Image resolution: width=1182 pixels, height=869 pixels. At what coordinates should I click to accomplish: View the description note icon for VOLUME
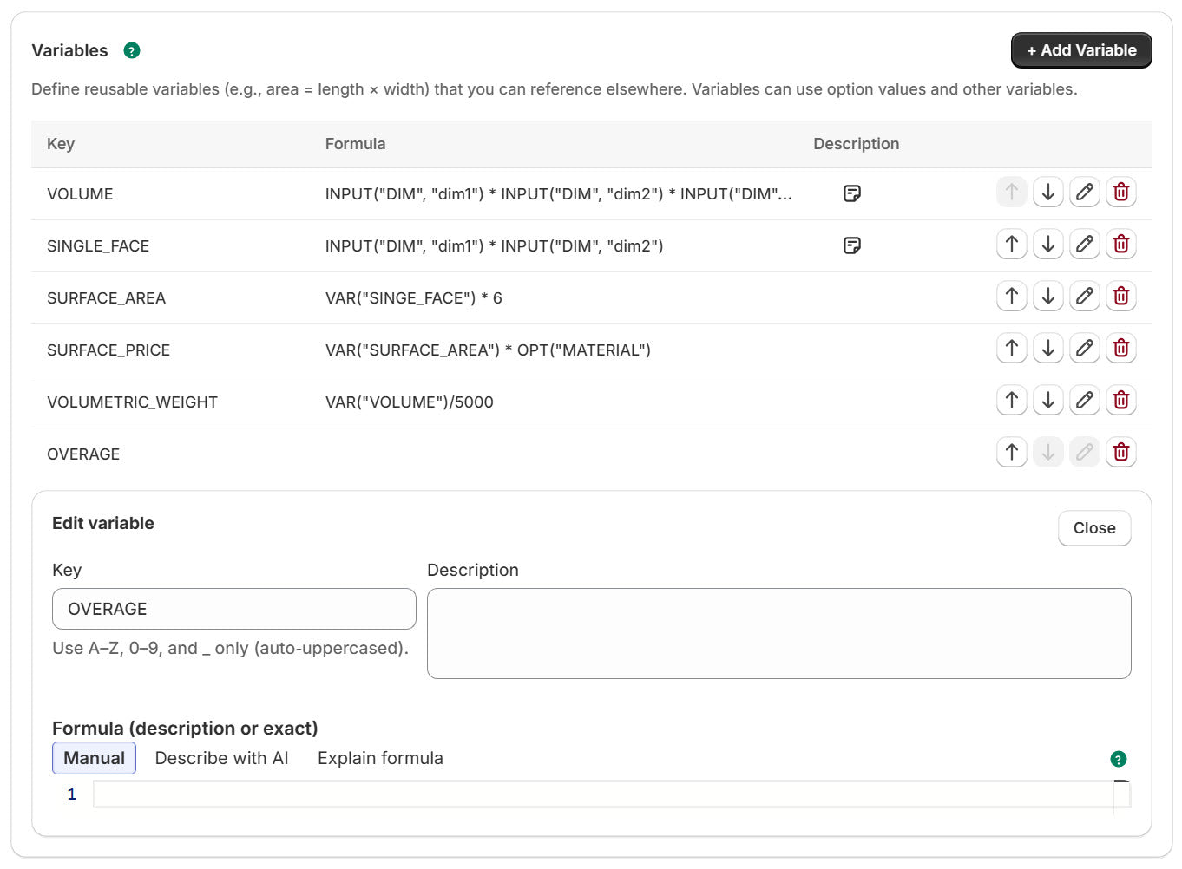pos(852,193)
